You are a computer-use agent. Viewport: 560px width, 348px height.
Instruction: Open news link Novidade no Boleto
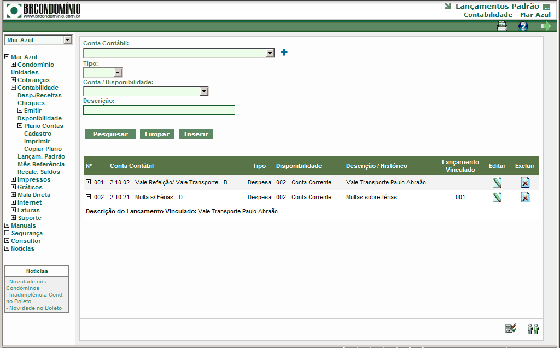coord(34,308)
